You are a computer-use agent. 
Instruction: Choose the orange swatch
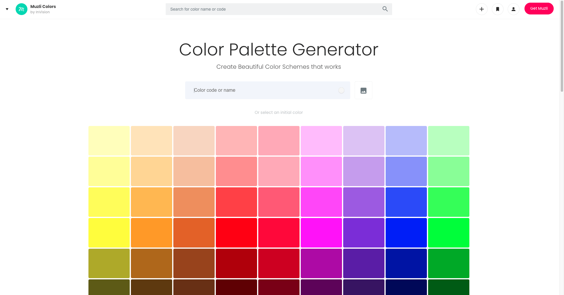click(152, 233)
